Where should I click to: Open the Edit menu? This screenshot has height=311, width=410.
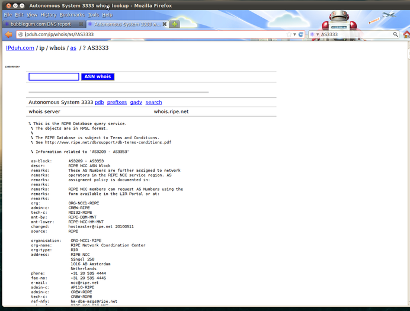[x=19, y=15]
